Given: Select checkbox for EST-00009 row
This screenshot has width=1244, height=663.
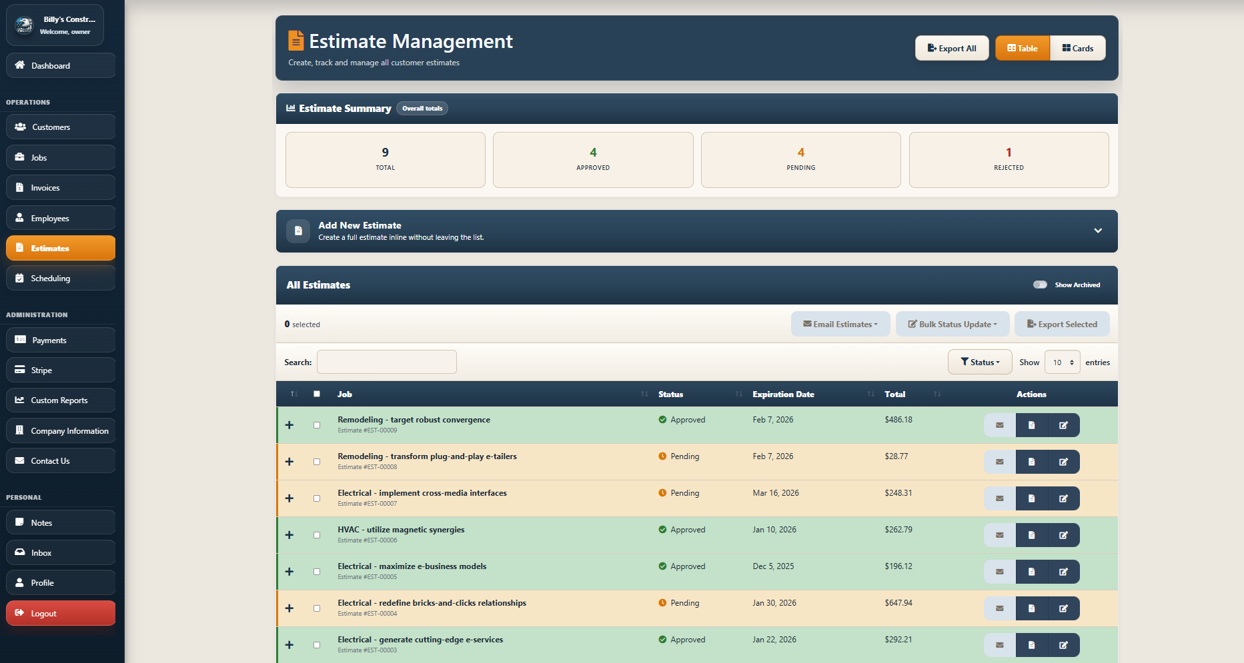Looking at the screenshot, I should point(317,425).
